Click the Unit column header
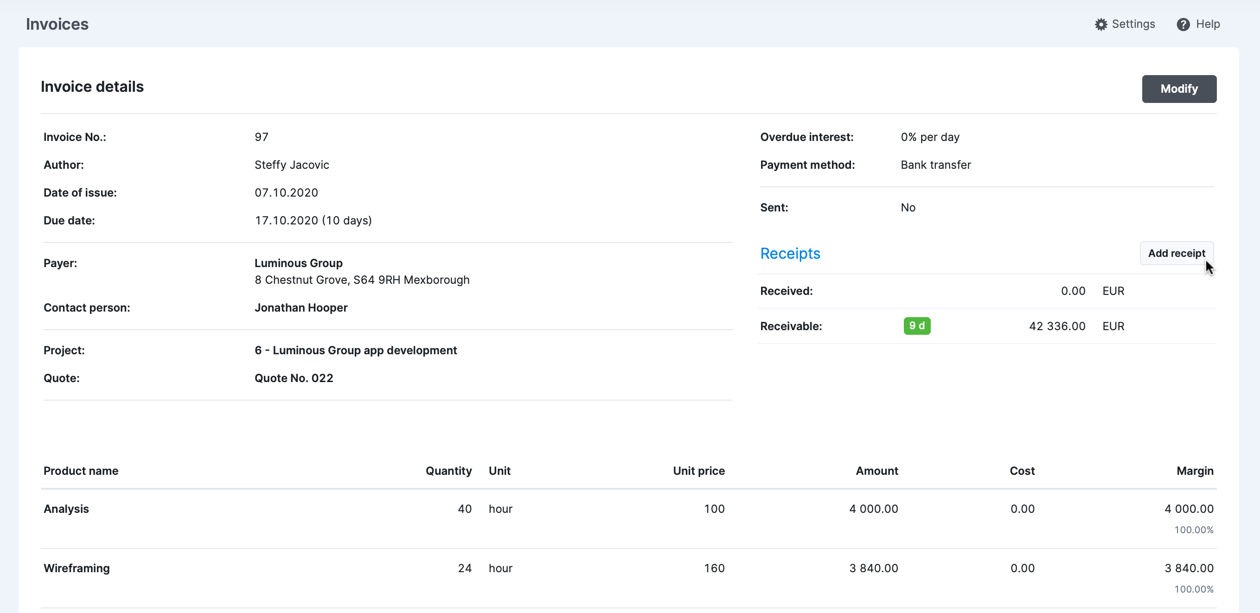The width and height of the screenshot is (1260, 613). [499, 471]
